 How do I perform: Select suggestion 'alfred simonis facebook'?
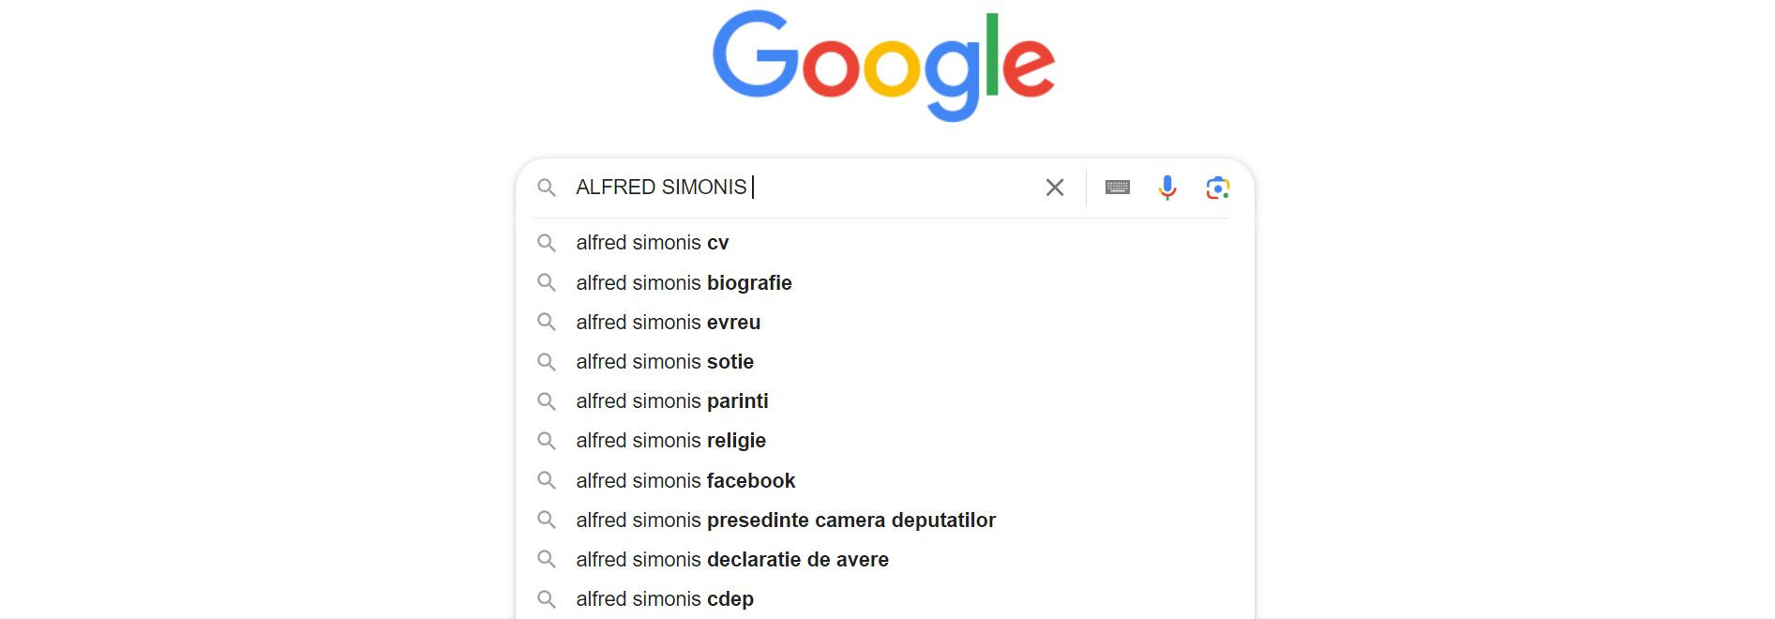point(685,480)
